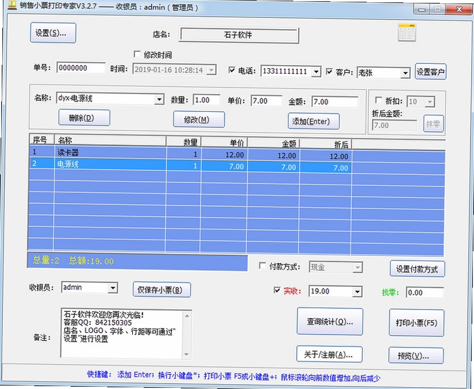Image resolution: width=474 pixels, height=389 pixels.
Task: Click the 金额 column header
Action: click(274, 143)
